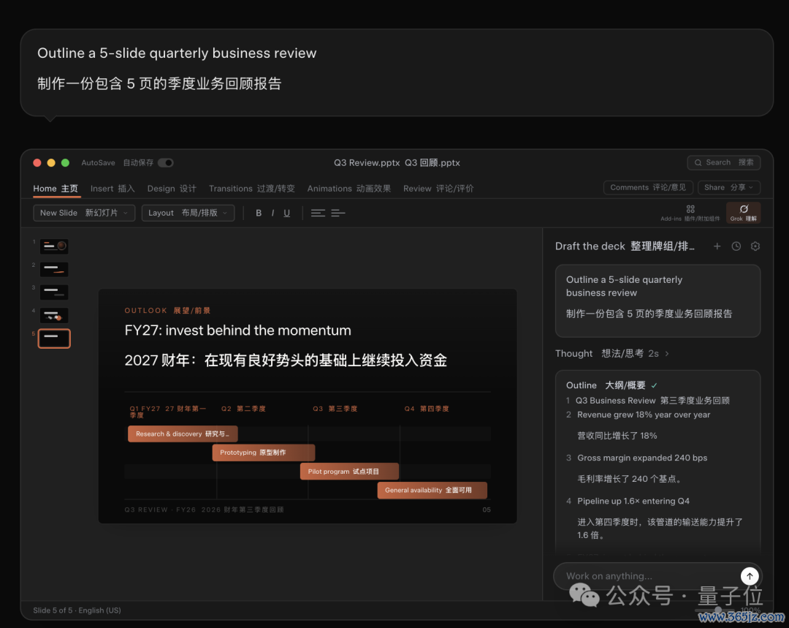This screenshot has height=628, width=789.
Task: Select the Research & discovery bar
Action: [183, 434]
